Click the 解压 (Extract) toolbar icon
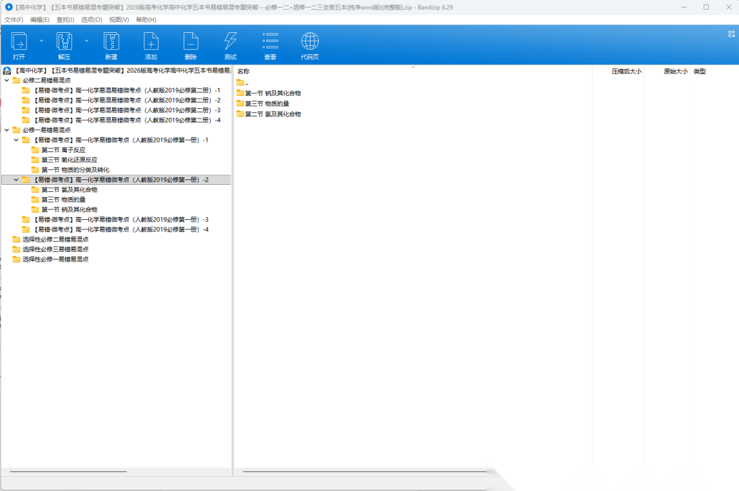Image resolution: width=739 pixels, height=491 pixels. (x=64, y=45)
